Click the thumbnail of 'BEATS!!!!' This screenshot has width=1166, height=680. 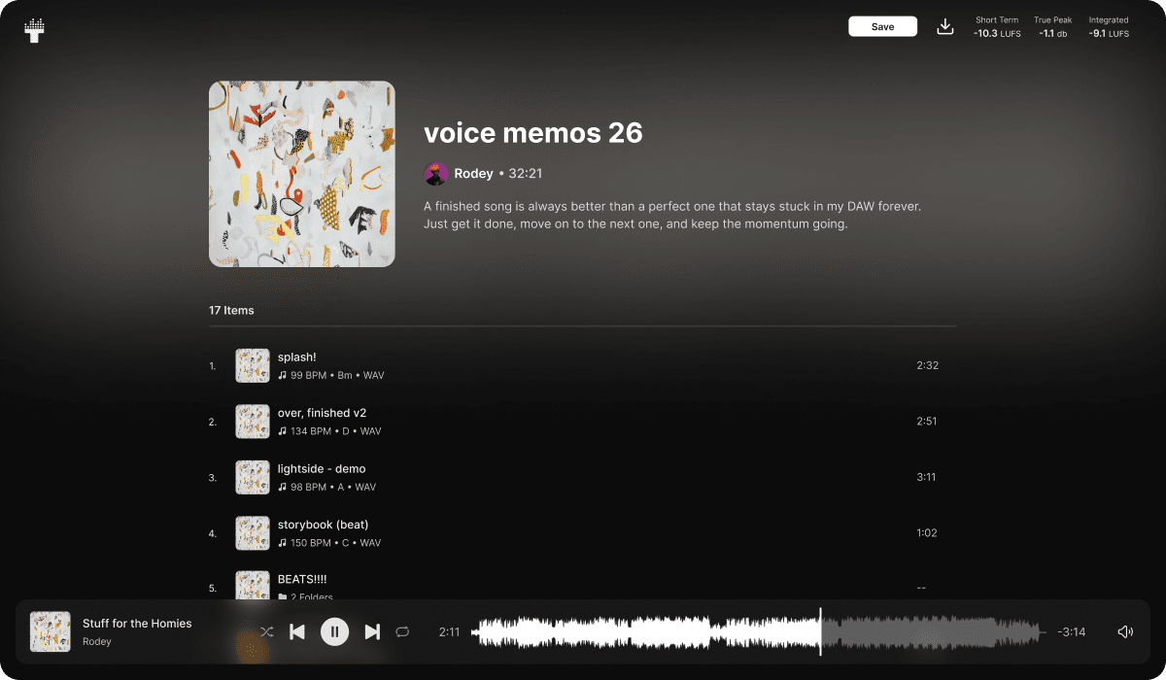(x=253, y=585)
